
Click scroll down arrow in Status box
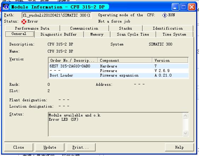click(186, 133)
